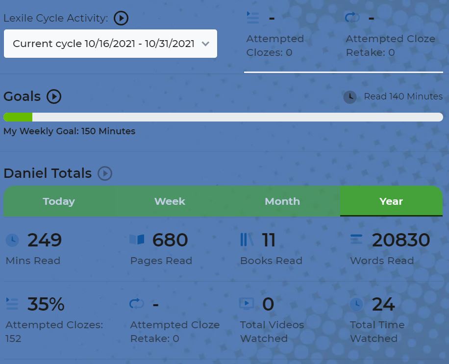Select the Month totals tab
449x364 pixels.
pyautogui.click(x=282, y=201)
